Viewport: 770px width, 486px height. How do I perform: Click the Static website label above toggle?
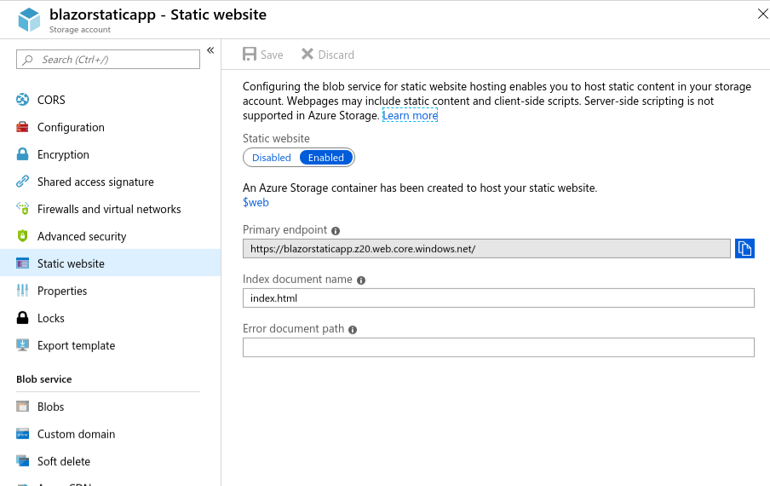(276, 139)
